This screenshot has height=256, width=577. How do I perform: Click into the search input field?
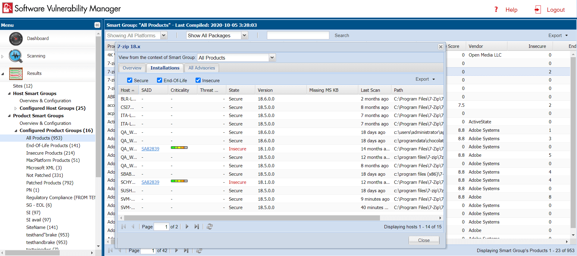[x=298, y=35]
